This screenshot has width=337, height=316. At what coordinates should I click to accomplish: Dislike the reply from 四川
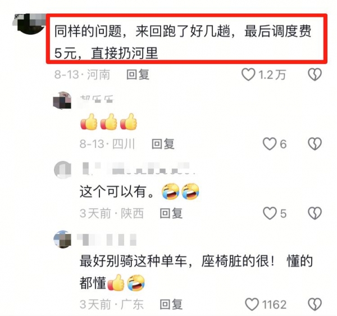[315, 144]
